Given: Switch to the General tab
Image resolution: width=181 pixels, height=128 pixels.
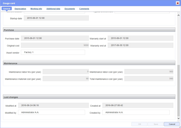Looking at the screenshot, I should pos(6,9).
